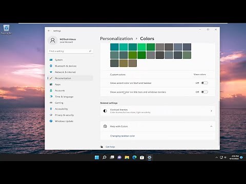Toggle accent color on Start and taskbar
This screenshot has height=184, width=246.
[x=204, y=83]
